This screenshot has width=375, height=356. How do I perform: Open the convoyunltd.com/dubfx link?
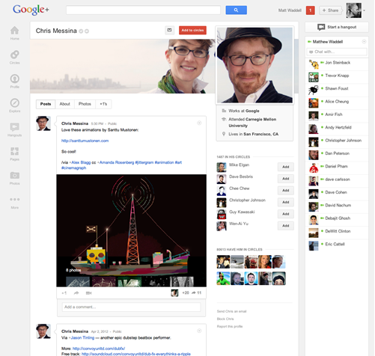tap(99, 349)
